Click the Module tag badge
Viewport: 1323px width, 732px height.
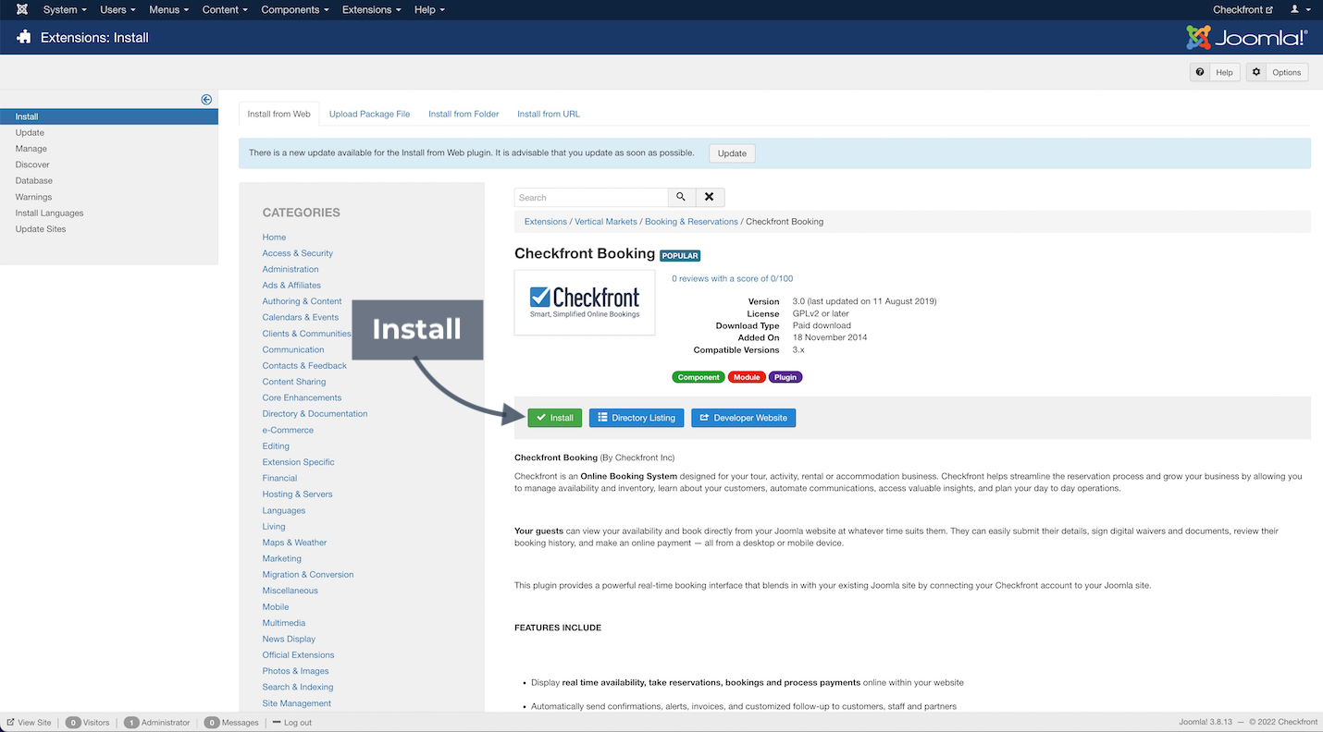coord(747,377)
